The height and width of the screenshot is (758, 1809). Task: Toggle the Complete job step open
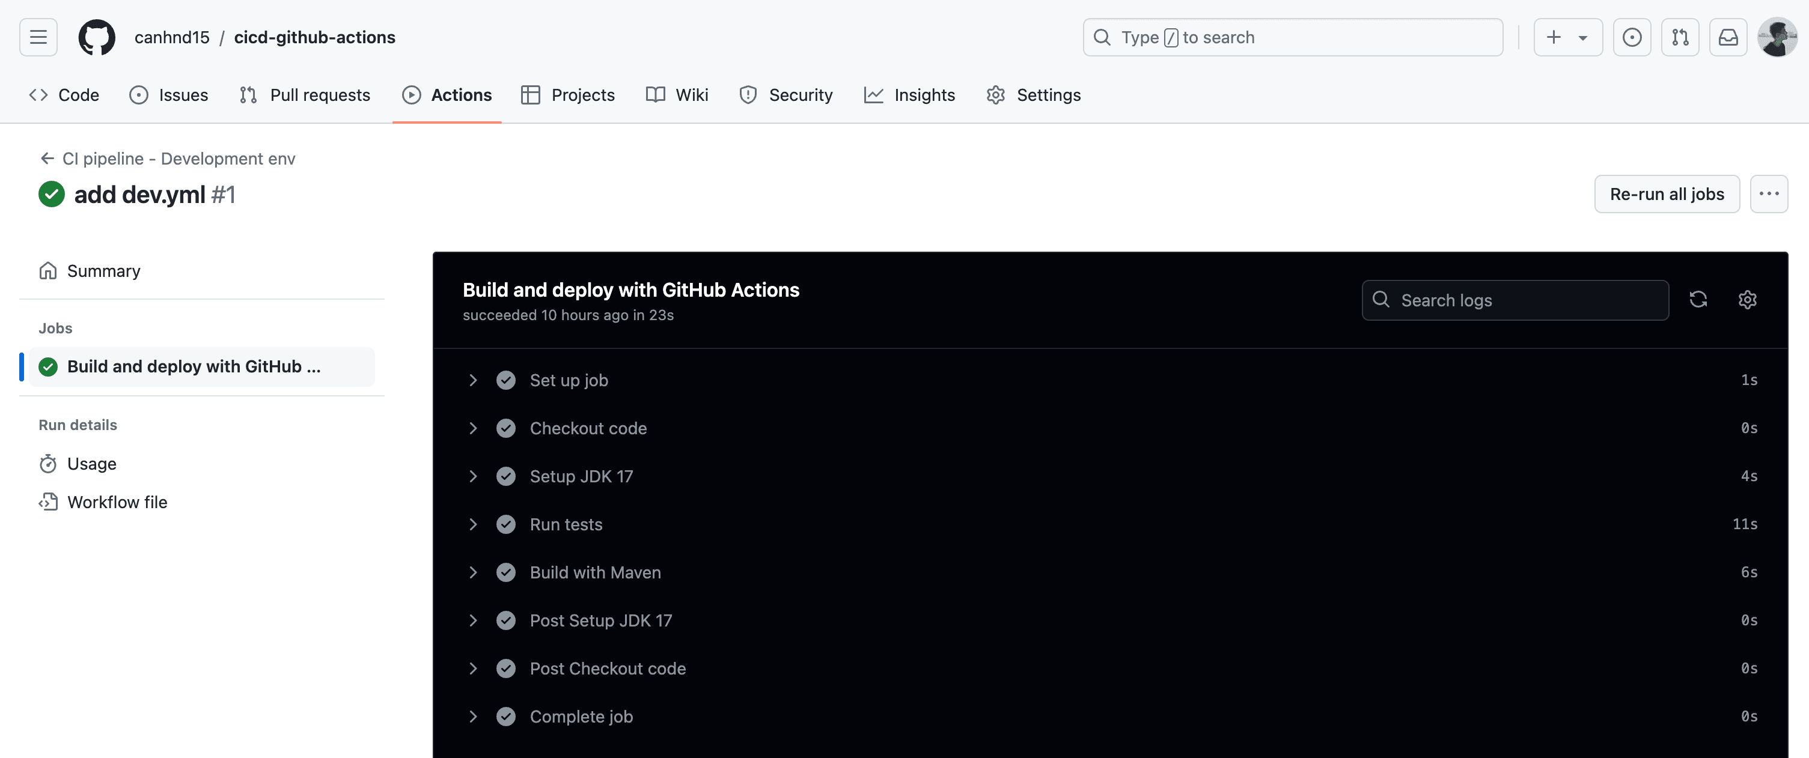472,718
